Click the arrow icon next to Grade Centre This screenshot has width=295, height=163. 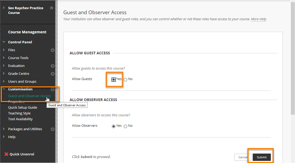point(53,74)
